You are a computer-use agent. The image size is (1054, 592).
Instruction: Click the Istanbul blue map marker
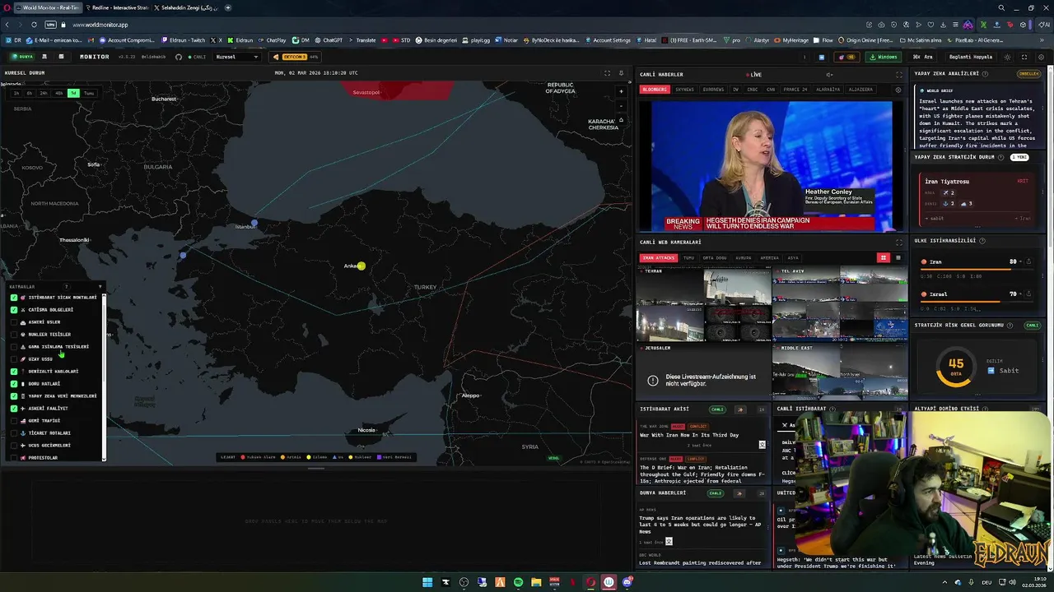[254, 223]
